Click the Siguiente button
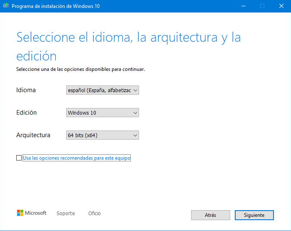Viewport: 291px width, 231px height. click(x=254, y=215)
